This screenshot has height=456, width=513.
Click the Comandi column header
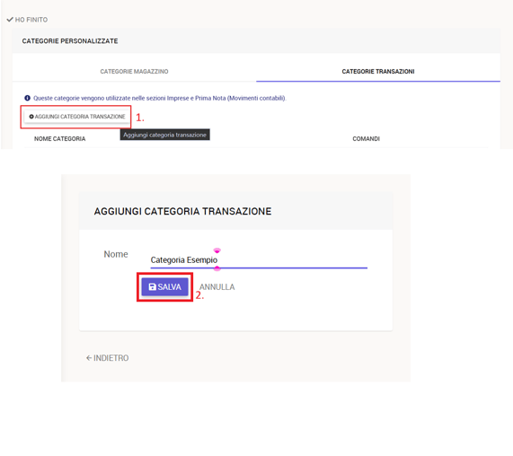point(366,138)
